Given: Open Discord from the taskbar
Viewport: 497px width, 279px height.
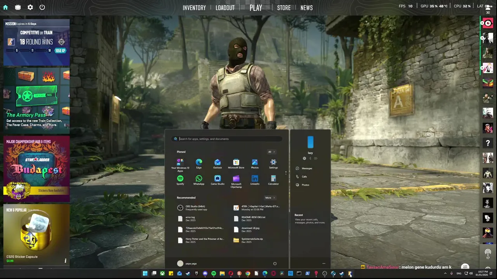Looking at the screenshot, I should point(205,274).
